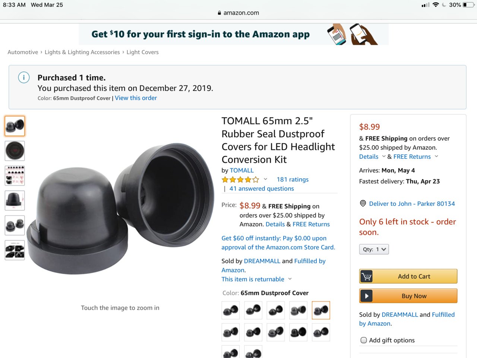This screenshot has height=358, width=477.
Task: Expand the star ratings breakdown chevron
Action: 265,179
